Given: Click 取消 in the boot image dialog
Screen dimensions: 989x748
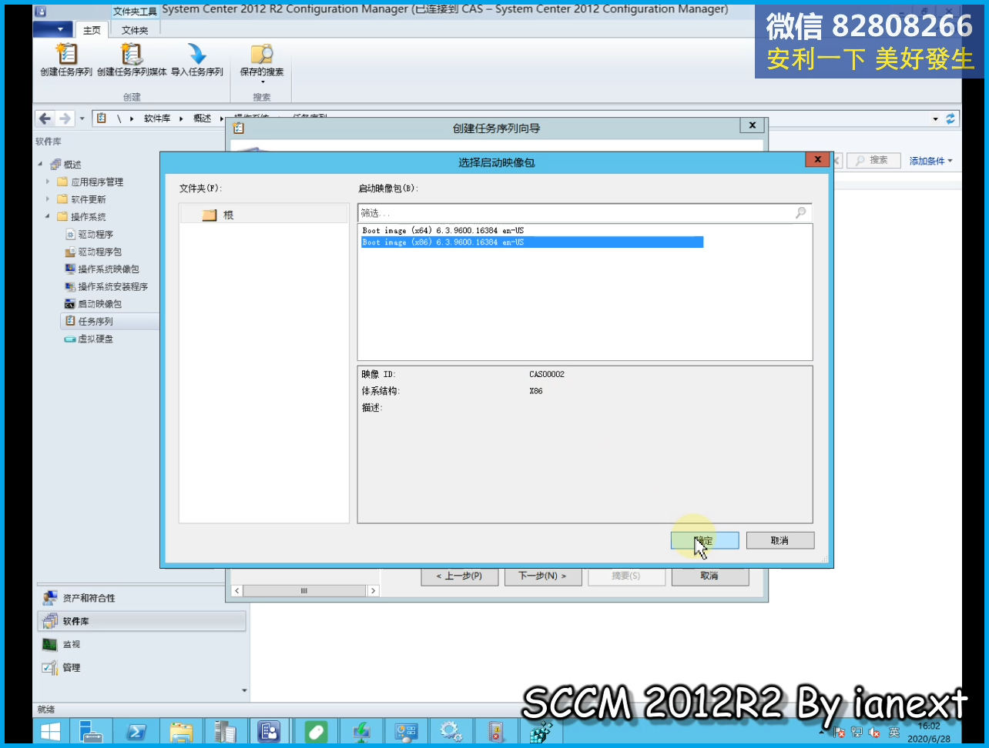Looking at the screenshot, I should (779, 540).
